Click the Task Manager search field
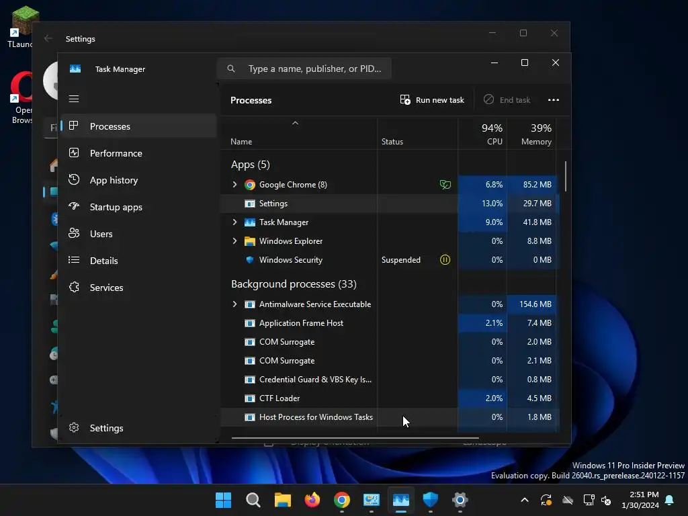This screenshot has width=688, height=516. pyautogui.click(x=304, y=69)
